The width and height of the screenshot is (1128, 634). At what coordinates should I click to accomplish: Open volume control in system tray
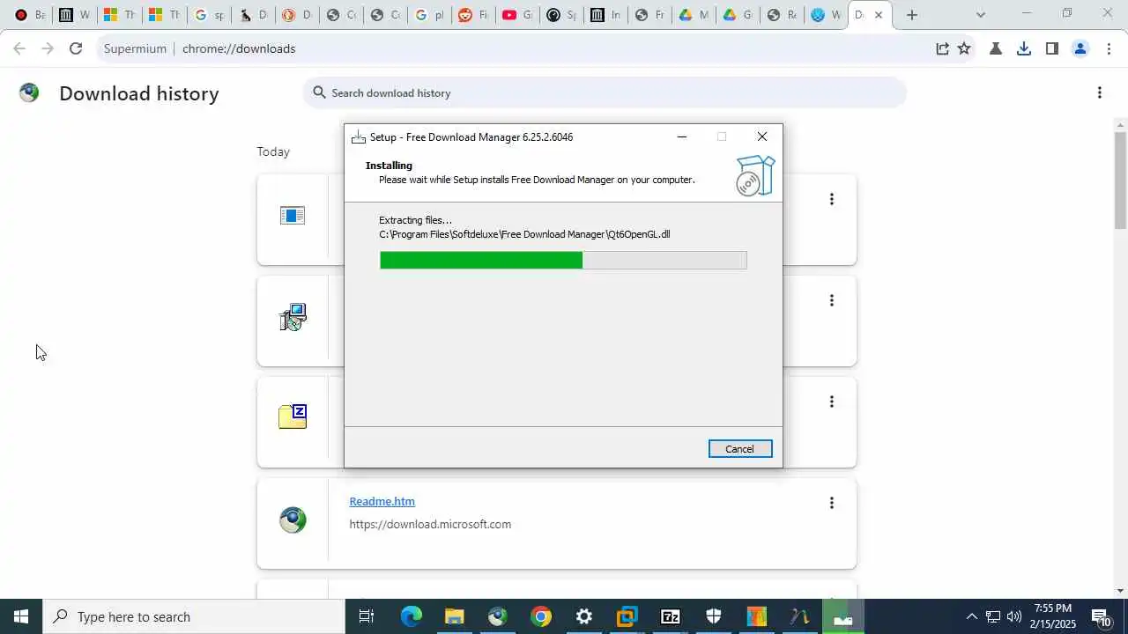(1014, 616)
